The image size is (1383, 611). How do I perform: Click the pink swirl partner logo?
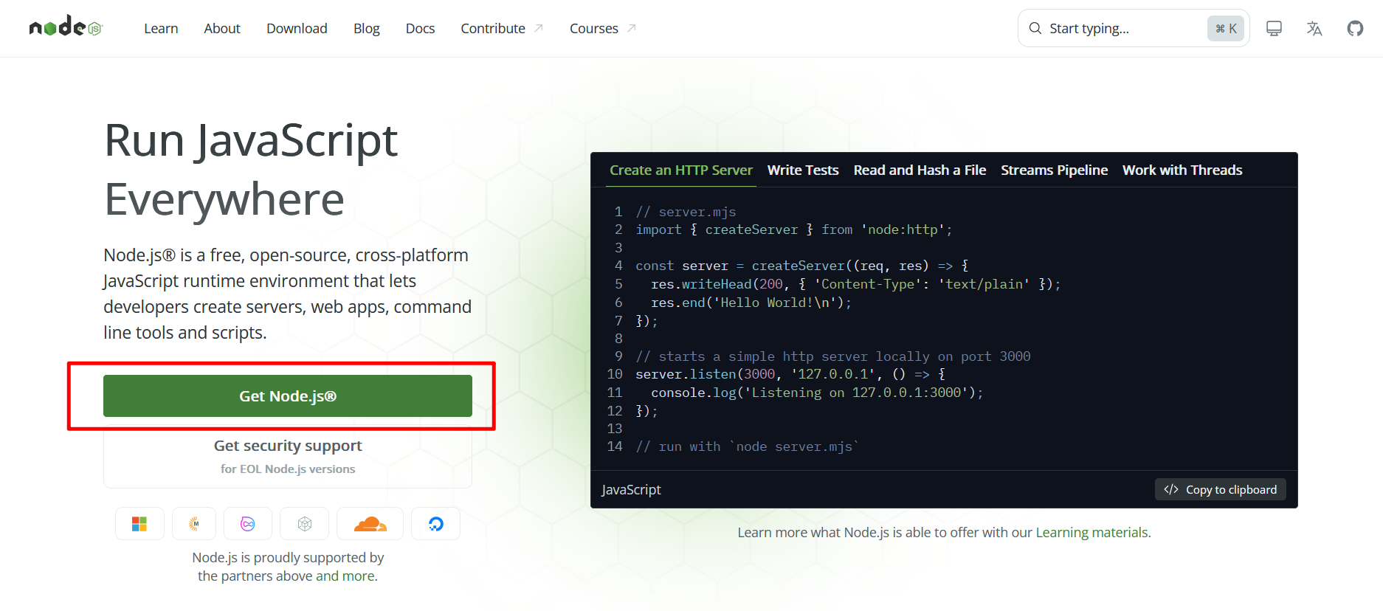248,524
